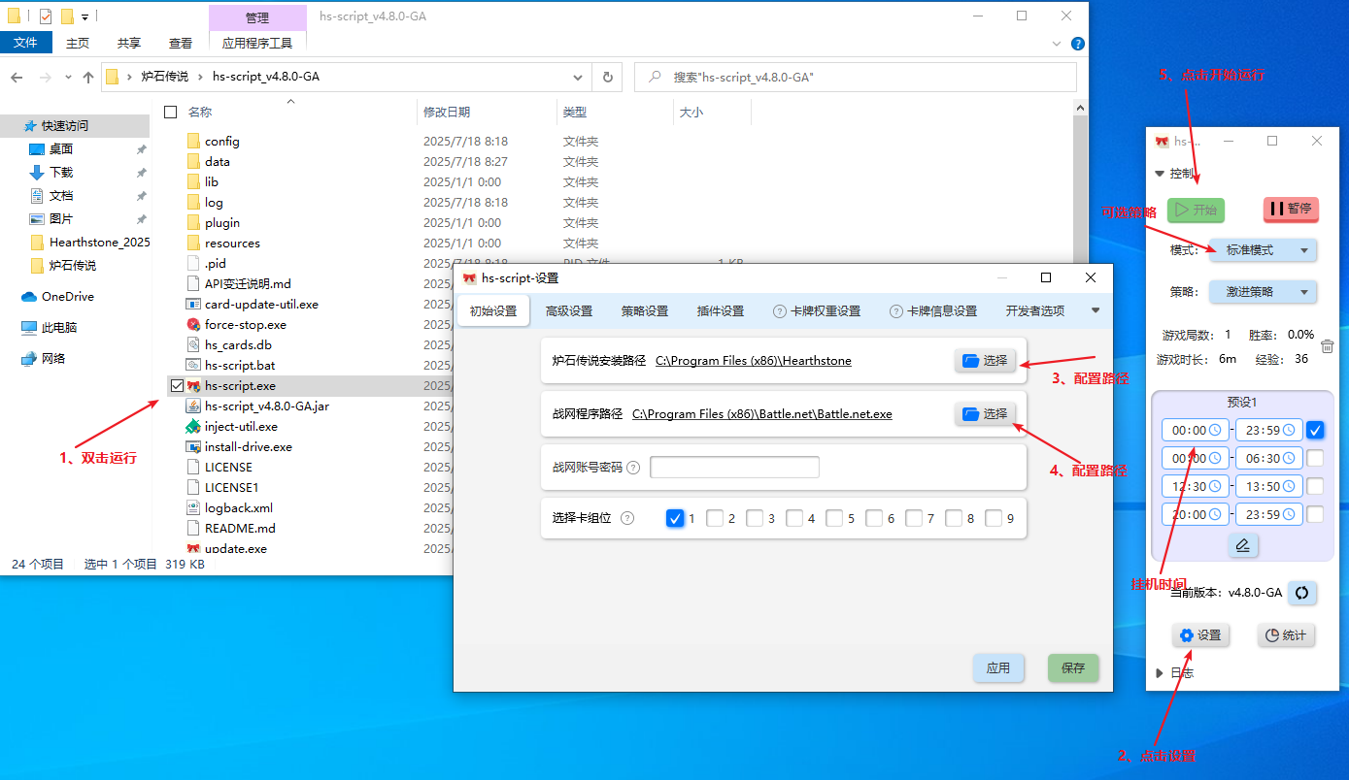Enable deck slot 2 checkbox

715,518
